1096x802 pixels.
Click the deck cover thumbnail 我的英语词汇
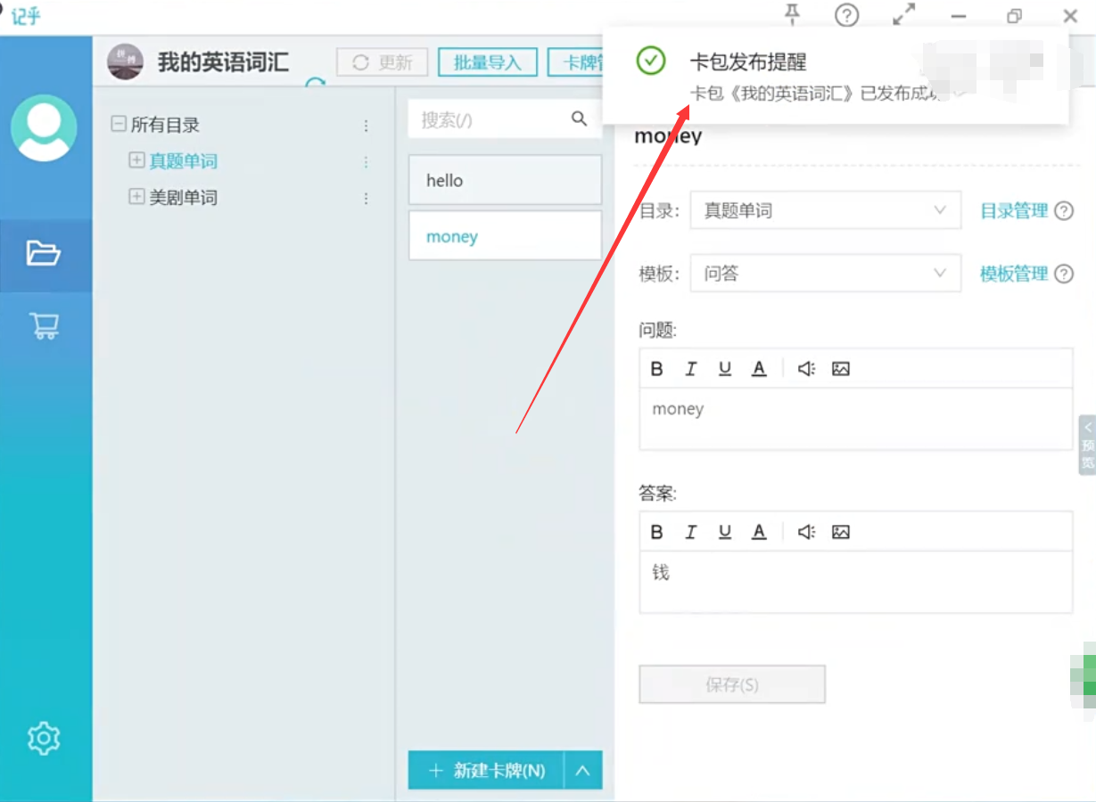(125, 61)
